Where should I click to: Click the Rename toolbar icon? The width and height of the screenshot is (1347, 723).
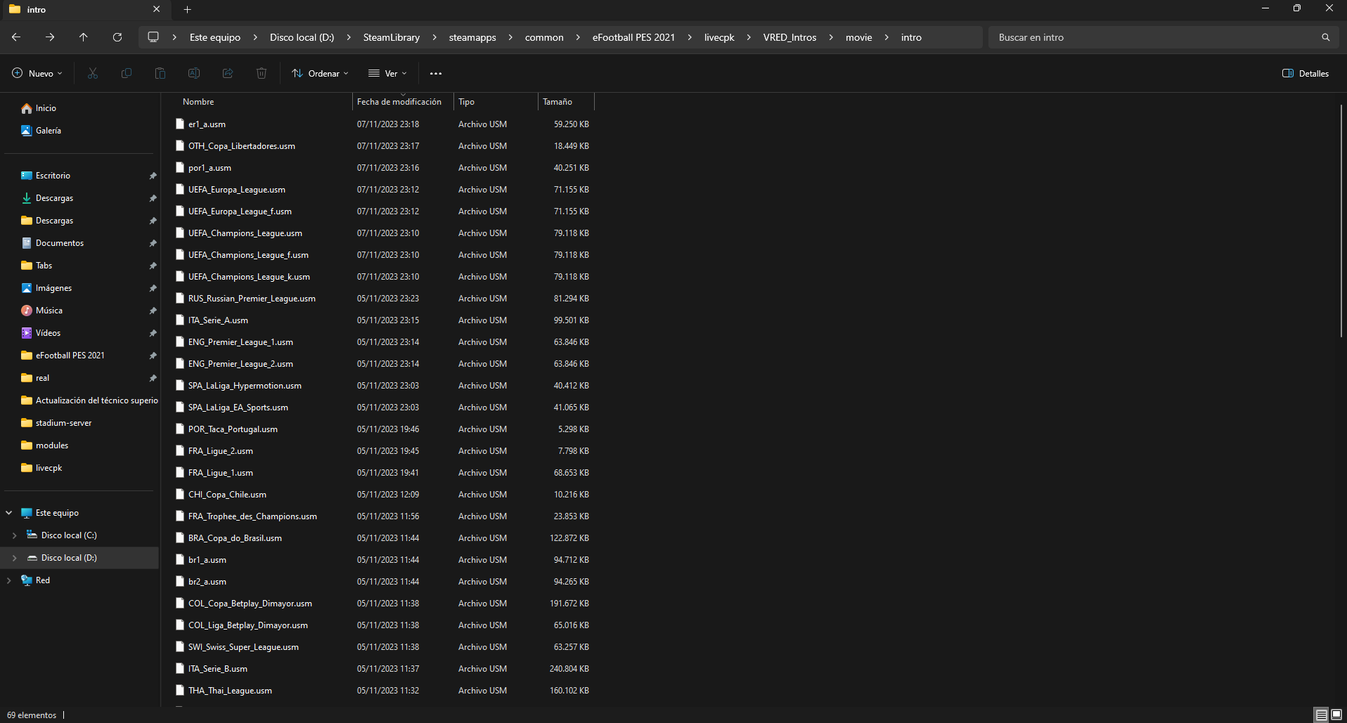coord(194,73)
